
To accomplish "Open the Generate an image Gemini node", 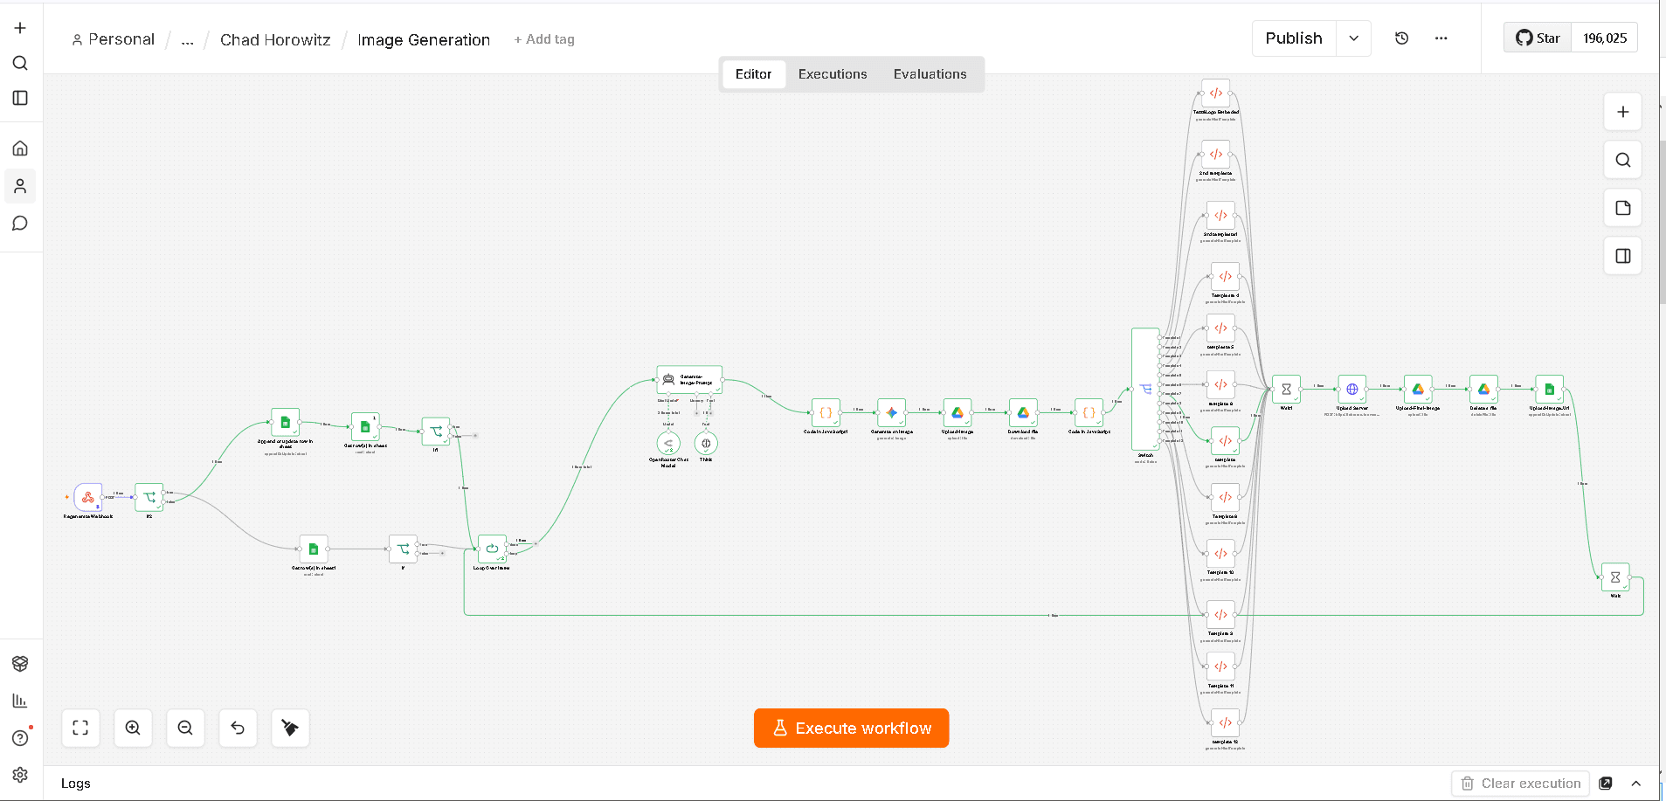I will (x=891, y=413).
